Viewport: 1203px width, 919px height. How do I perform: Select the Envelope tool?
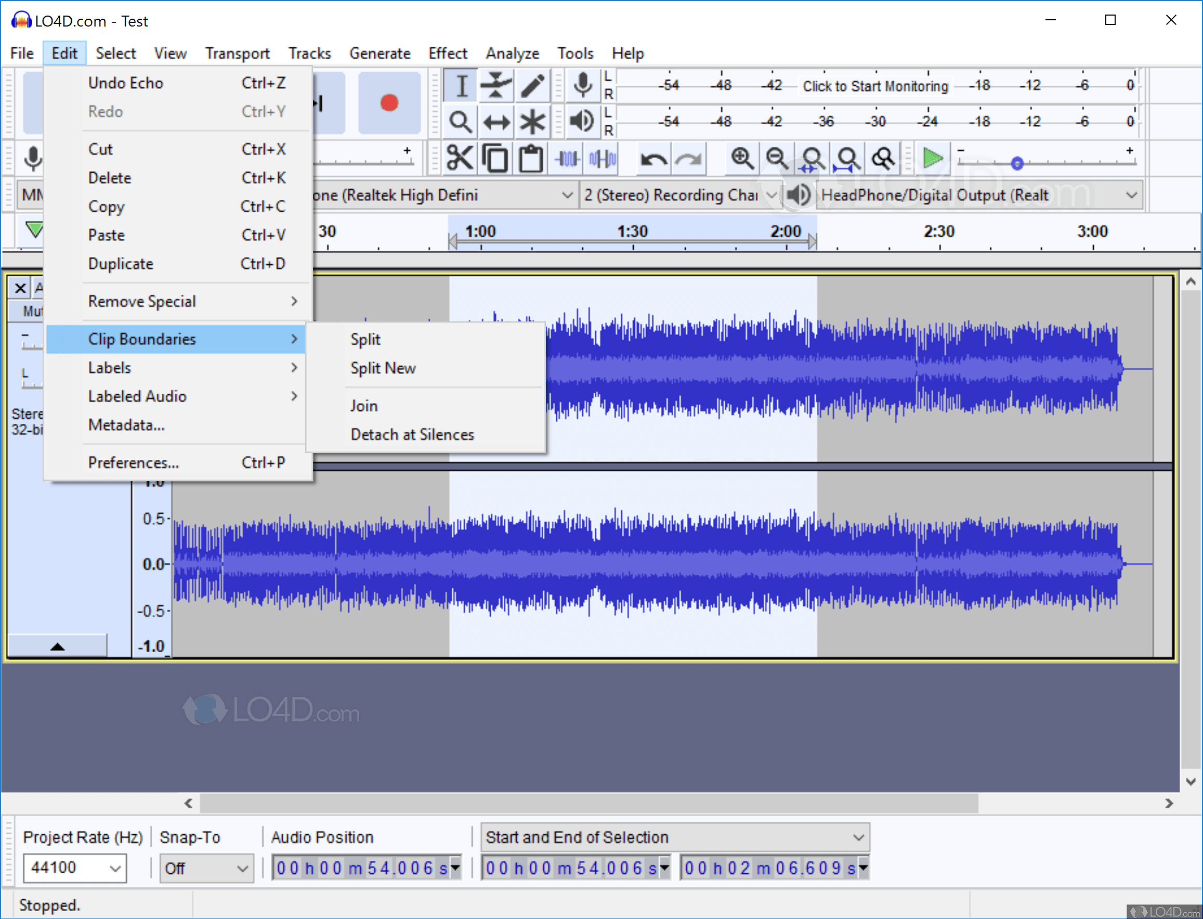[495, 86]
